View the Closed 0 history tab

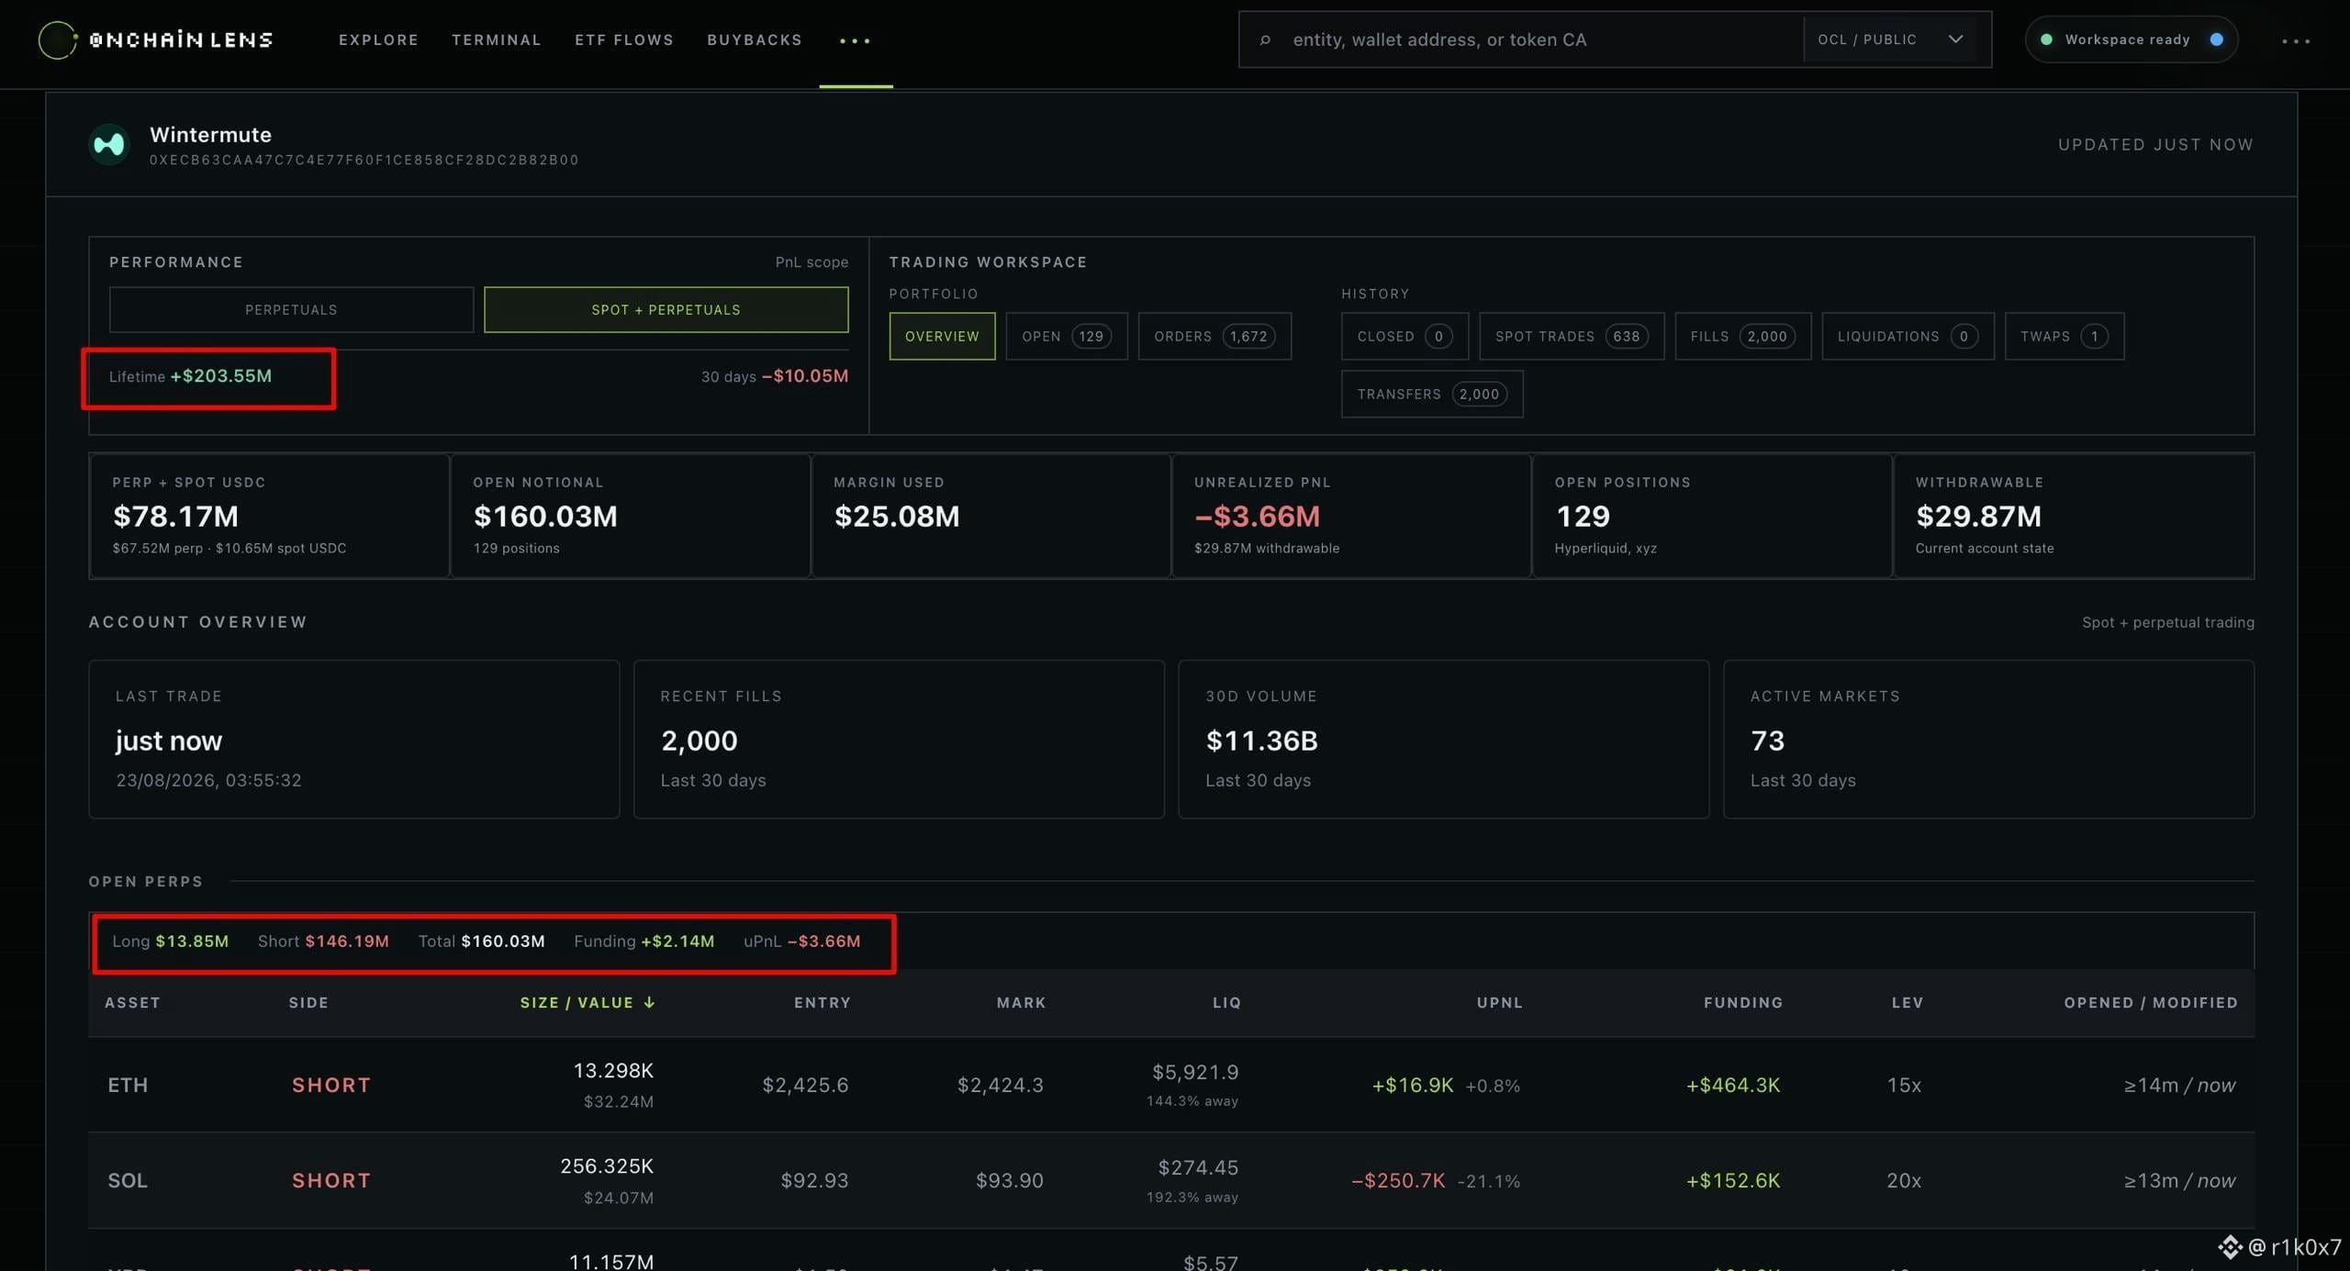(1404, 336)
